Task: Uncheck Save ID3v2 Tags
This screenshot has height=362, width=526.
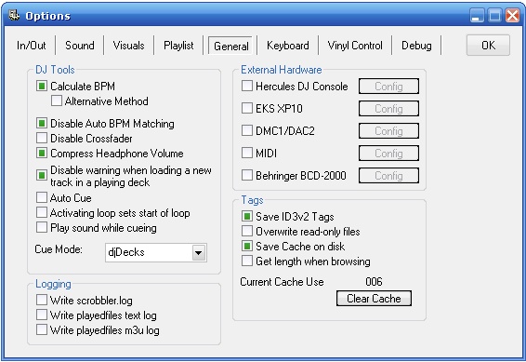Action: [247, 216]
